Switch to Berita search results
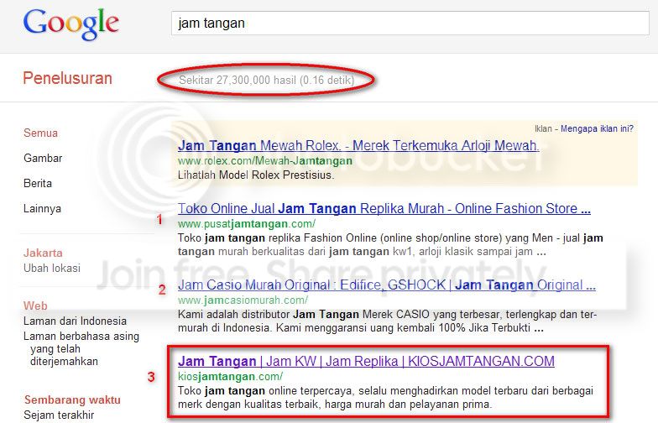658x423 pixels. pos(38,183)
